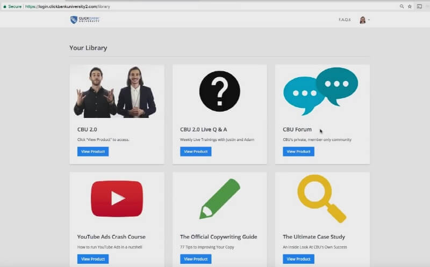Click the CBU 2.0 presenters thumbnail
Viewport: 430px width, 267px height.
pos(115,92)
